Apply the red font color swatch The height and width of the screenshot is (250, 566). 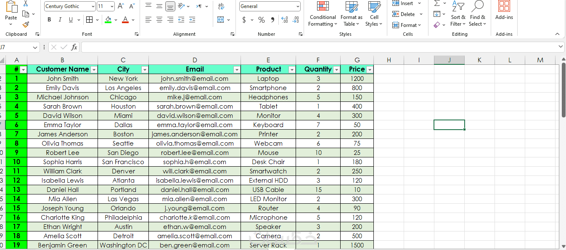(125, 20)
